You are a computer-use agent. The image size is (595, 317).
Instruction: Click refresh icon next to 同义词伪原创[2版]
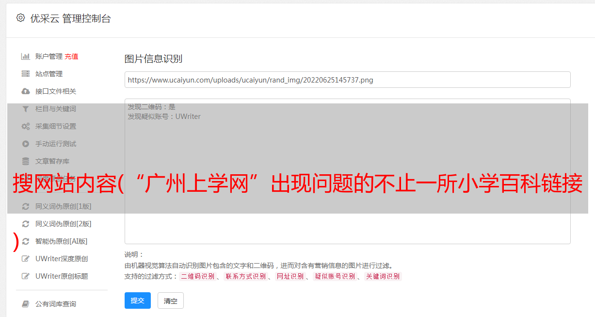(26, 224)
